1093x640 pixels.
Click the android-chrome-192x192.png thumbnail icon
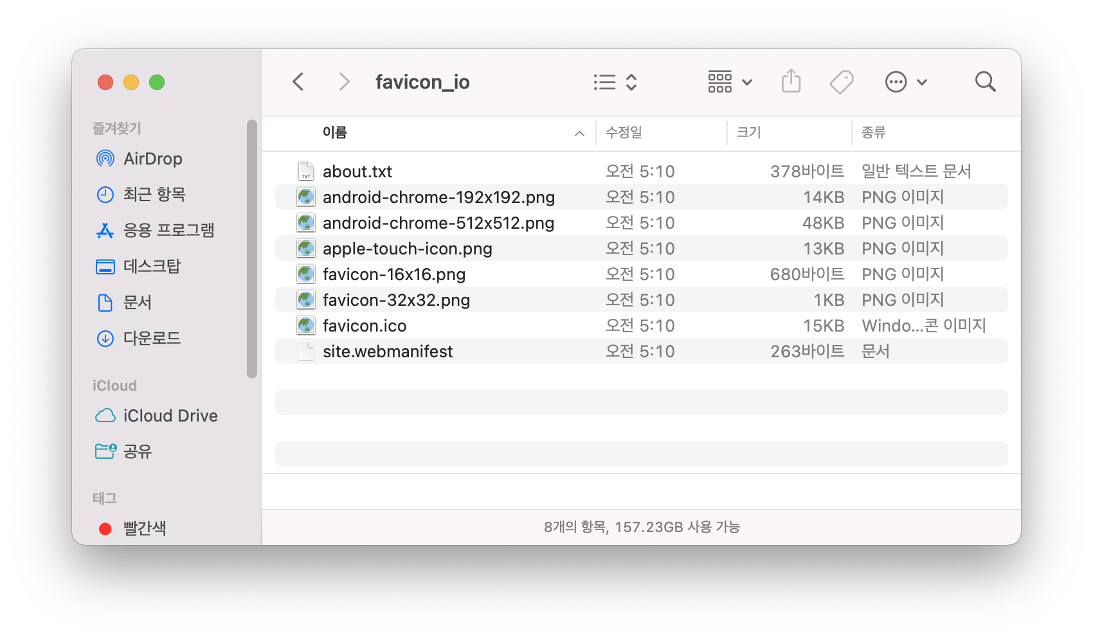tap(306, 197)
